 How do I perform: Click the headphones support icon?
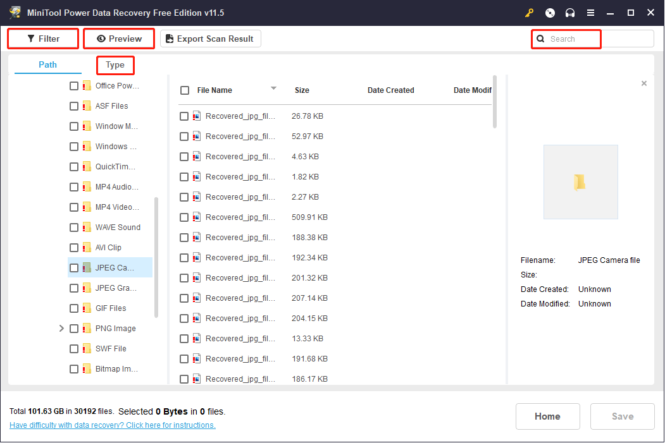(570, 13)
